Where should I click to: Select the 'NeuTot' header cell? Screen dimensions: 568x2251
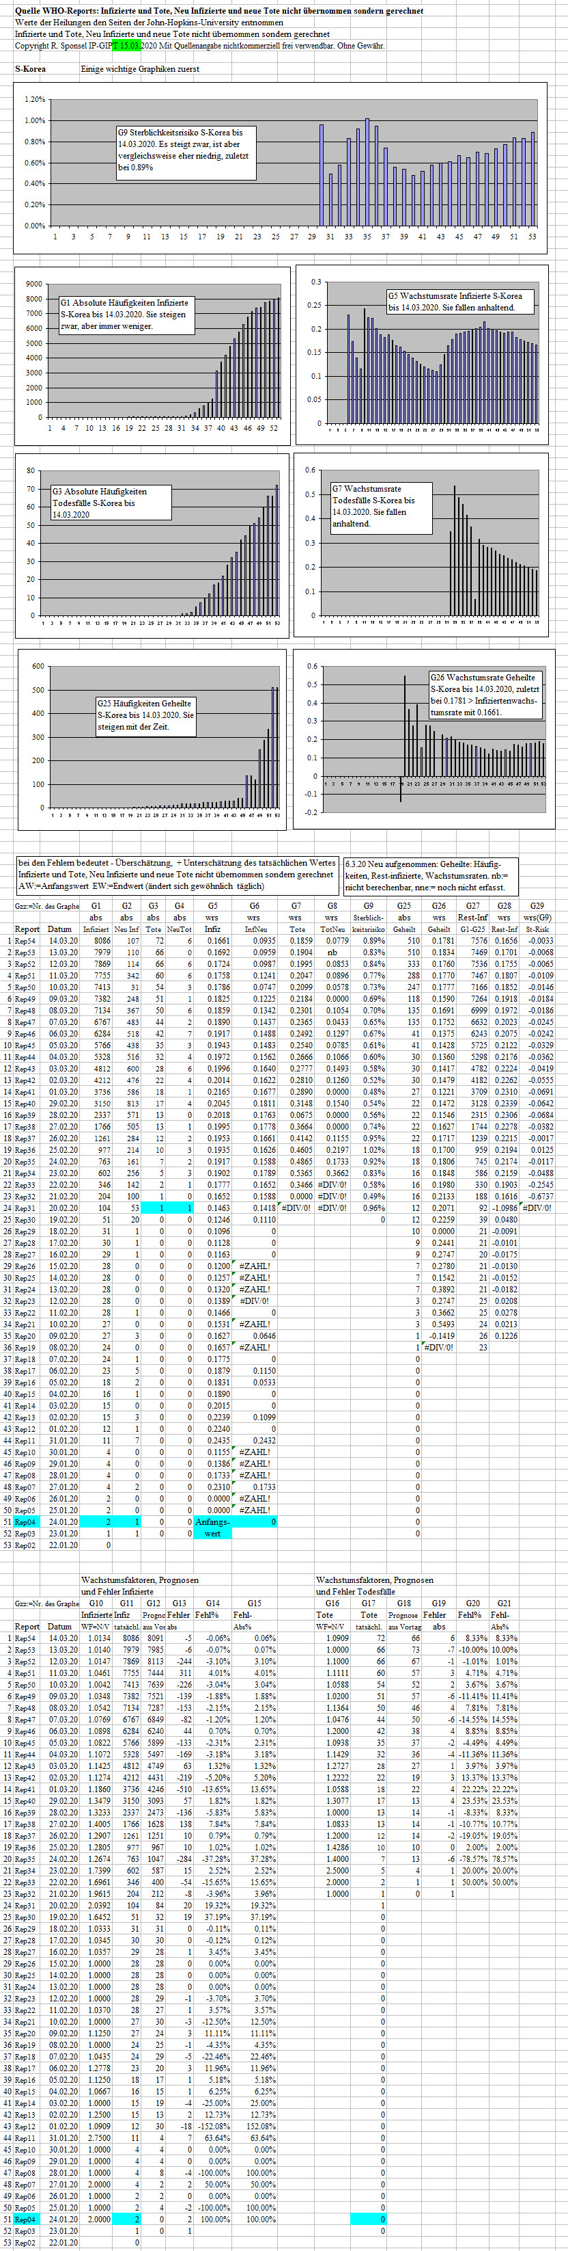coord(179,929)
